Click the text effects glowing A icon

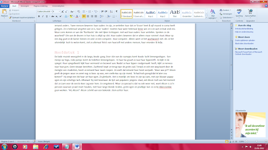[x=66, y=16]
